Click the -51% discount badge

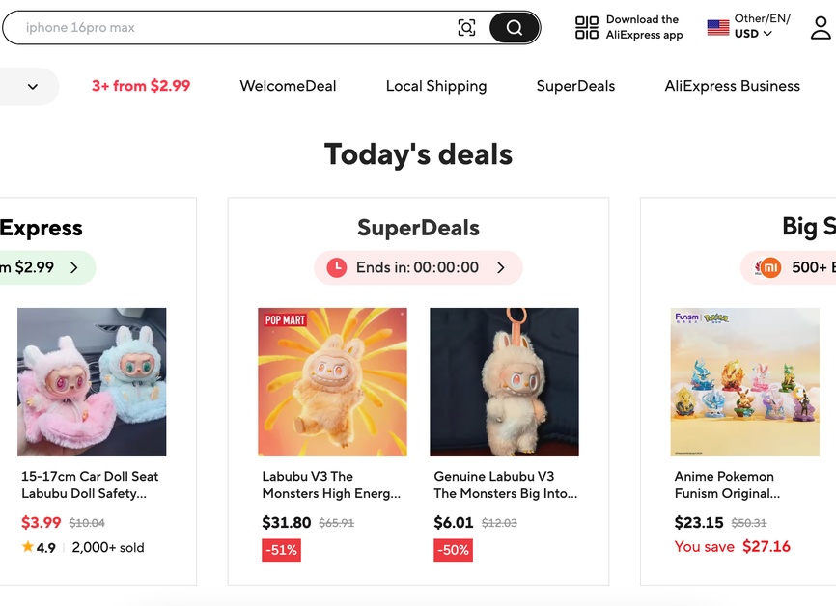pyautogui.click(x=281, y=550)
